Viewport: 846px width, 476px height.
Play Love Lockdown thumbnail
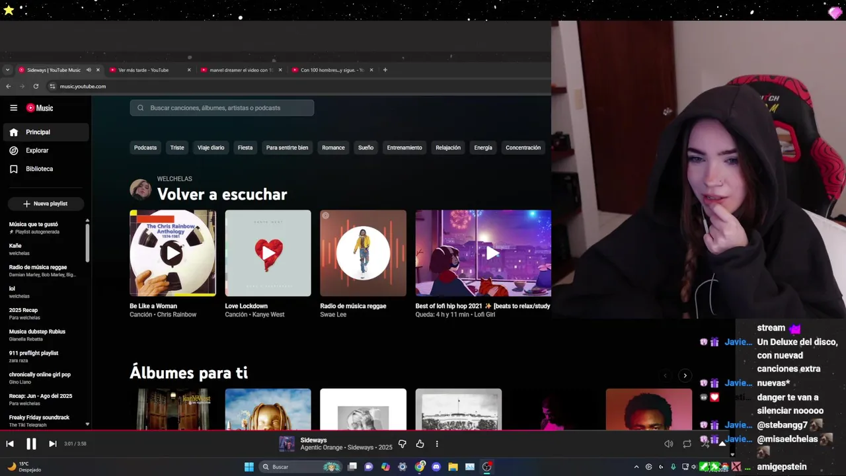(x=268, y=253)
